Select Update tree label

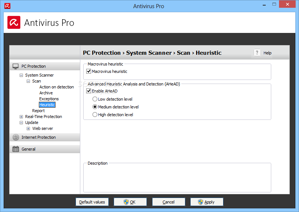[x=32, y=122]
